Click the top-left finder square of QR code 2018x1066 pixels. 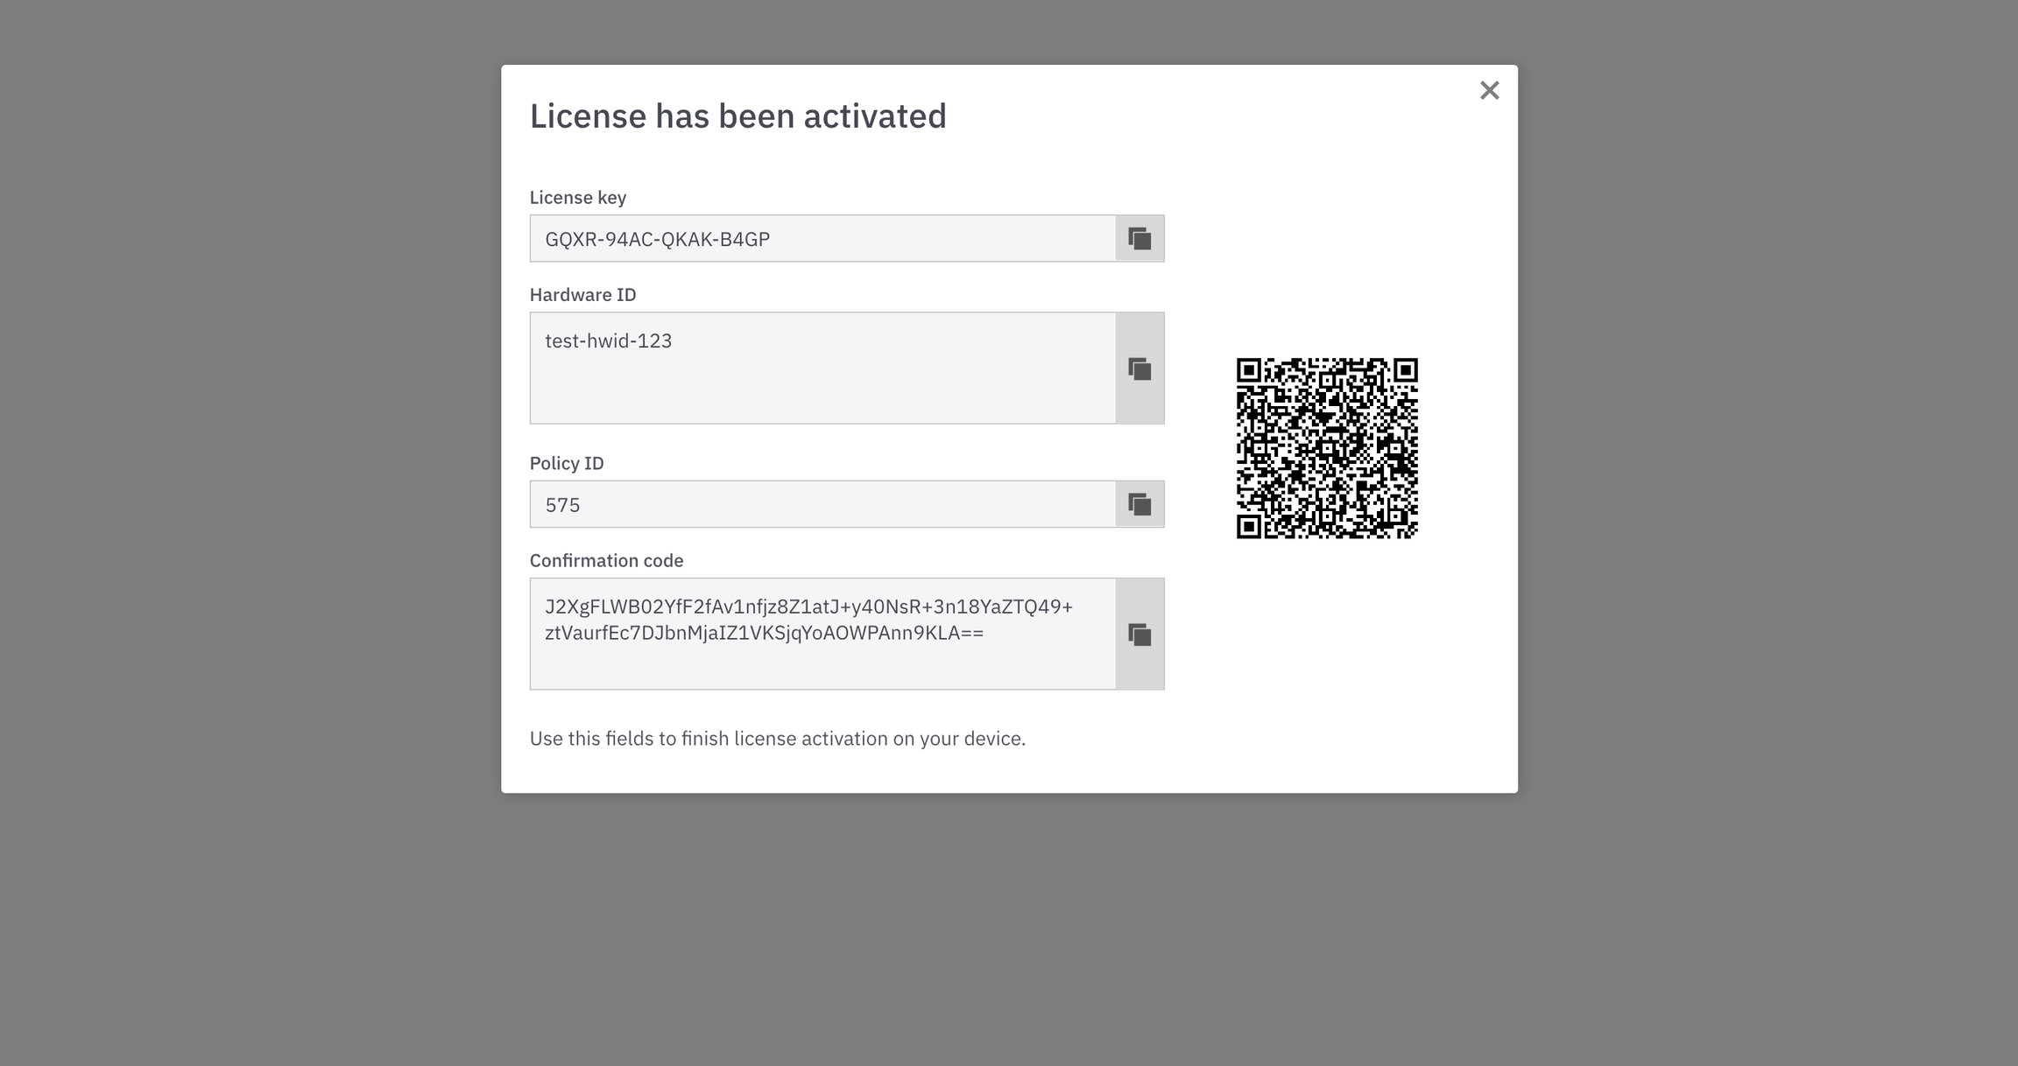pos(1249,370)
